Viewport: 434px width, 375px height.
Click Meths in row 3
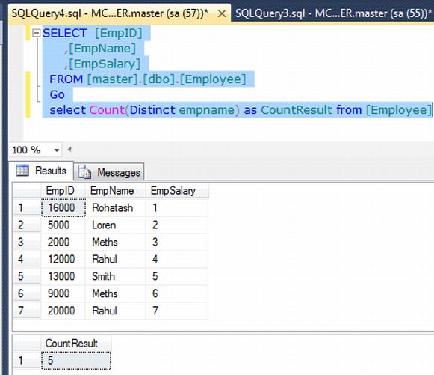point(116,242)
